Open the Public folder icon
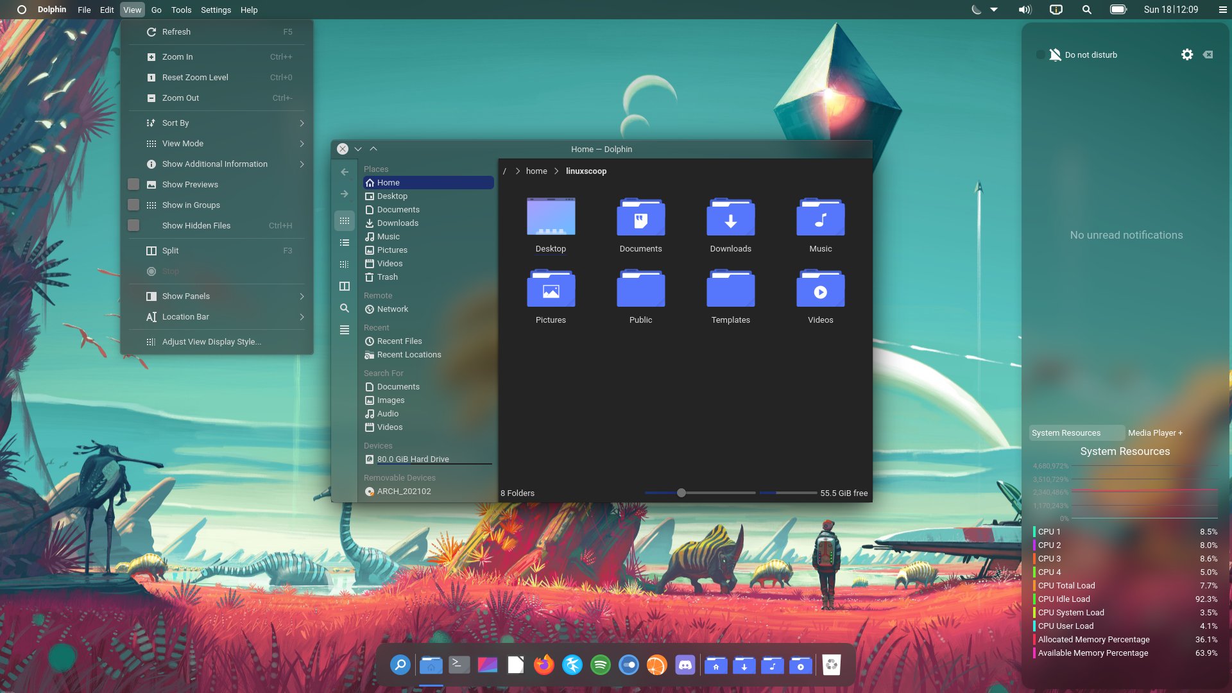The image size is (1232, 693). [x=640, y=288]
